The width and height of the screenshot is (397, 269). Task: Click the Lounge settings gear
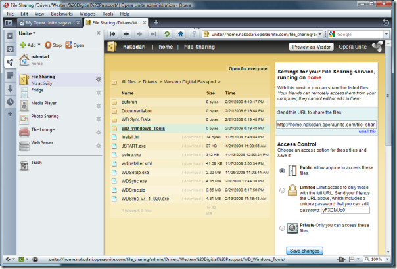click(99, 133)
